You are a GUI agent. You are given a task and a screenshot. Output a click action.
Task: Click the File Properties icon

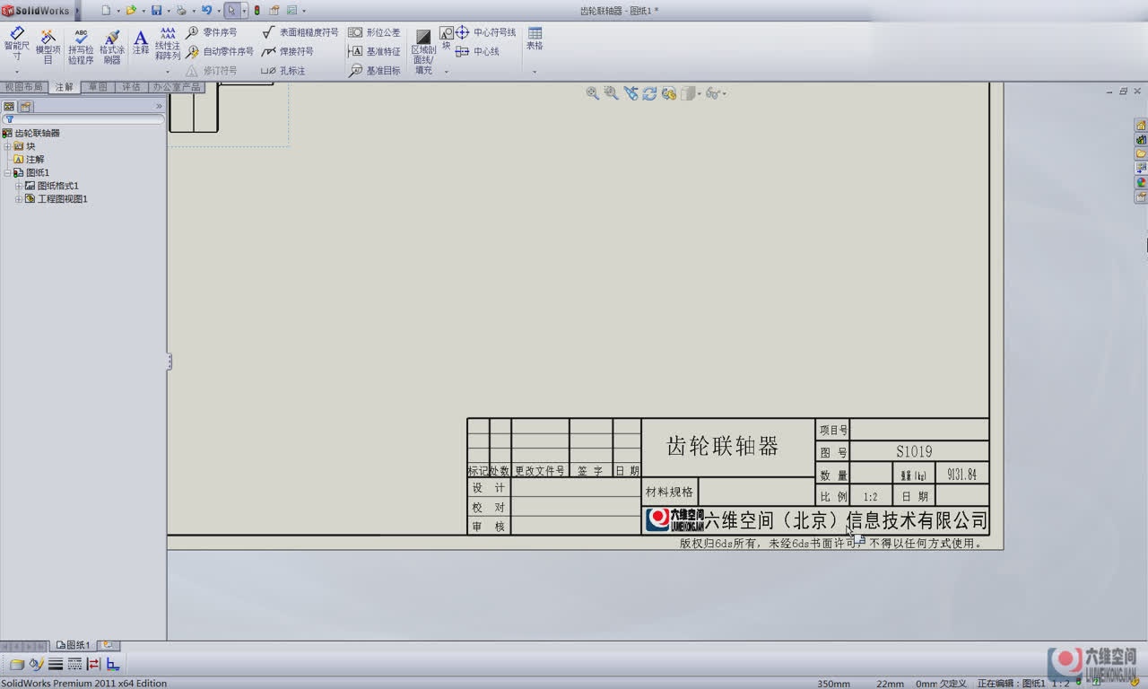[274, 10]
